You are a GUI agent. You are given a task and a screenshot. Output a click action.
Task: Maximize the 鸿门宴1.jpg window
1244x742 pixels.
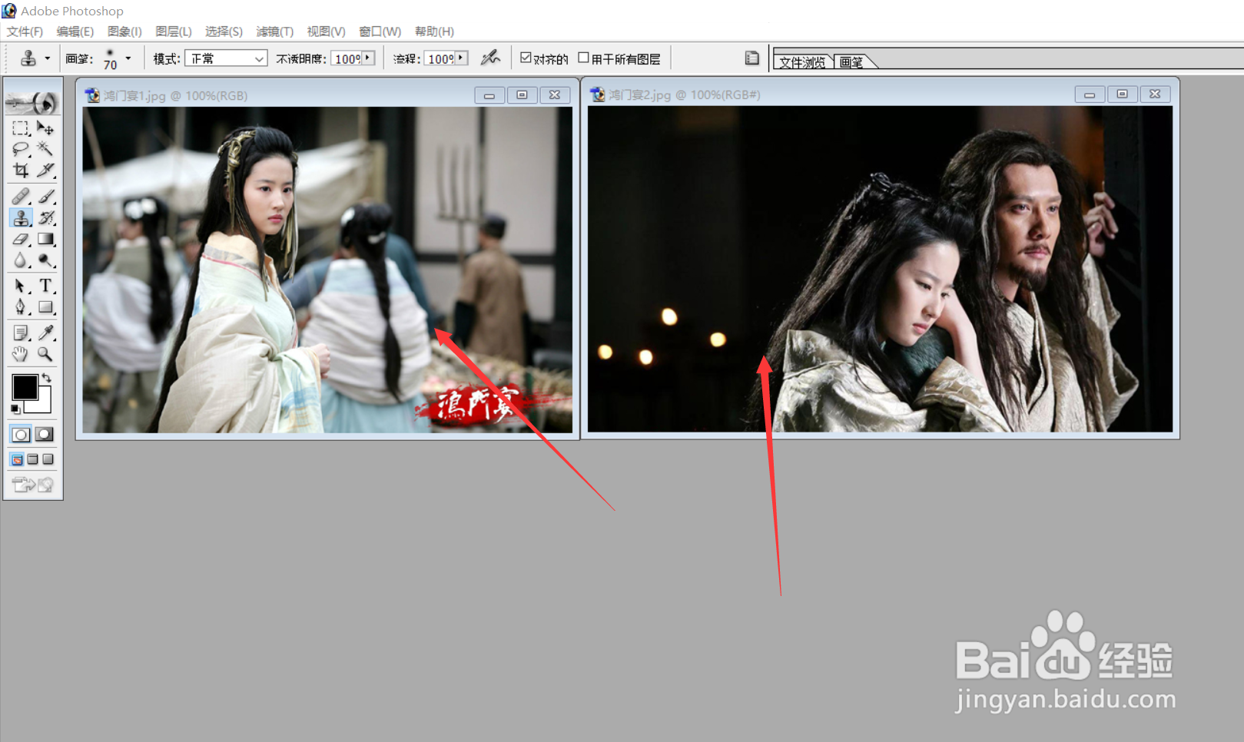(x=522, y=94)
